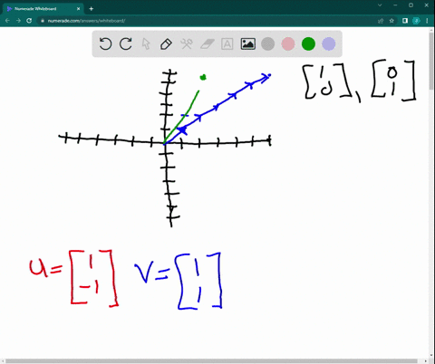Click the vertical scrollbar thumb
The height and width of the screenshot is (364, 435).
click(431, 61)
